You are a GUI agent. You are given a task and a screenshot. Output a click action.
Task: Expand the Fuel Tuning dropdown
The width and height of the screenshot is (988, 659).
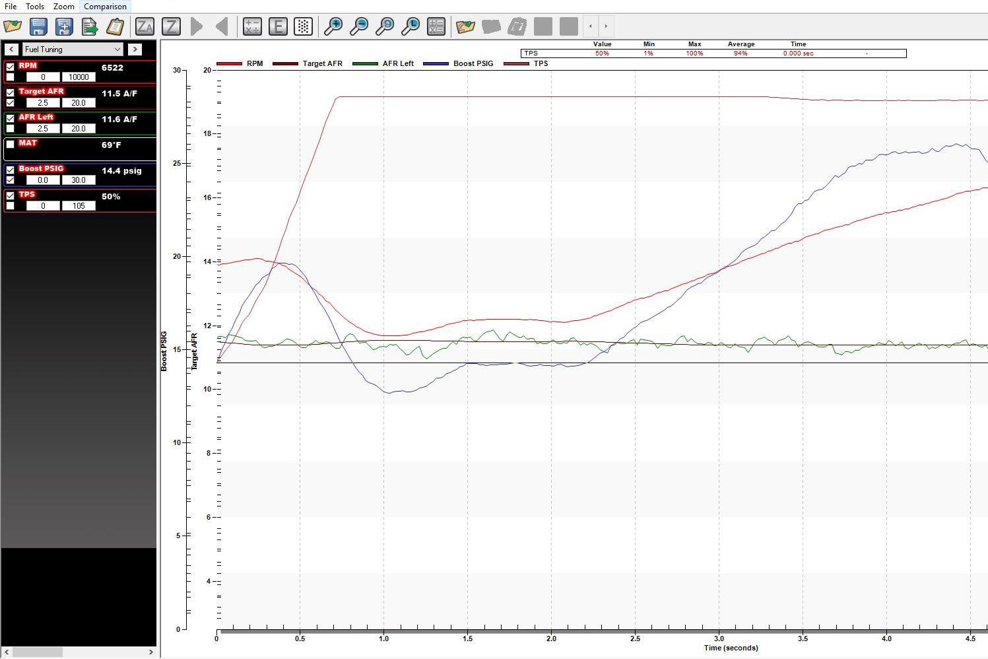[73, 50]
